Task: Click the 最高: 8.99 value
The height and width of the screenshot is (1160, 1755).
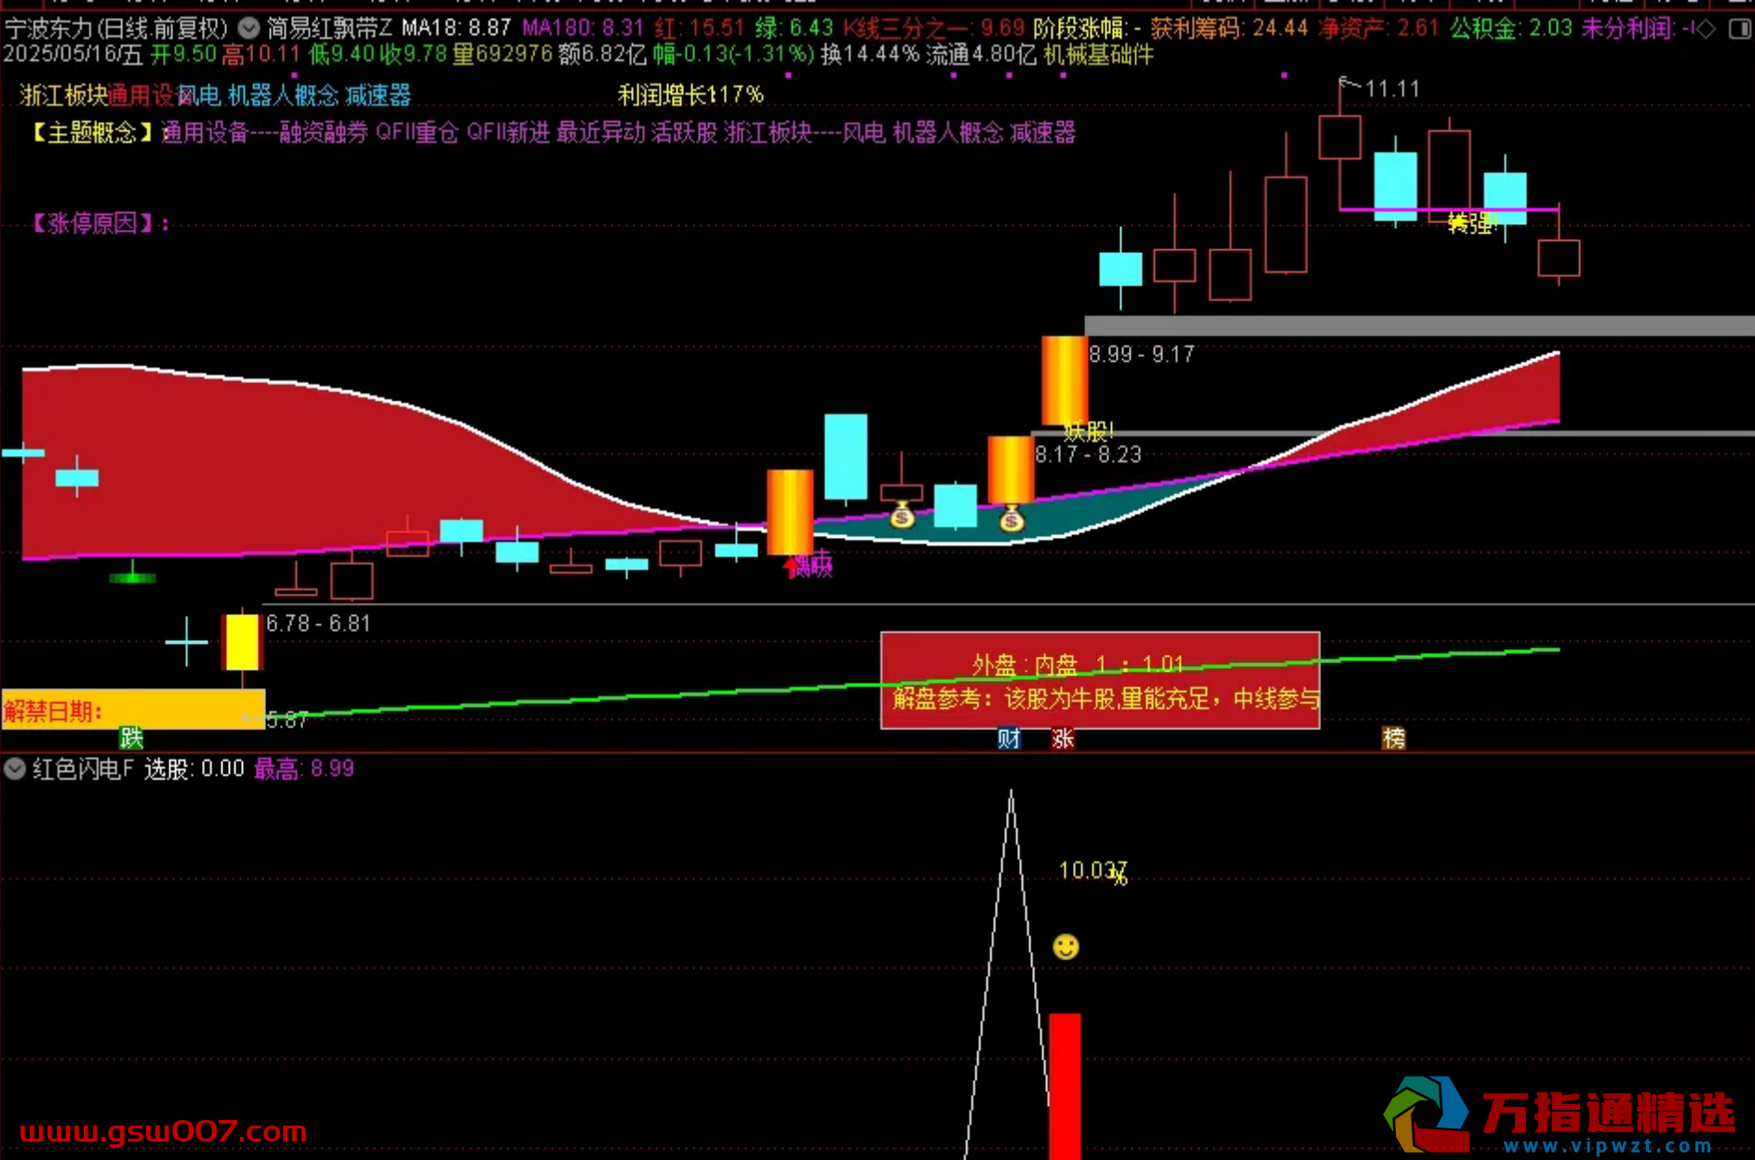Action: pos(304,768)
